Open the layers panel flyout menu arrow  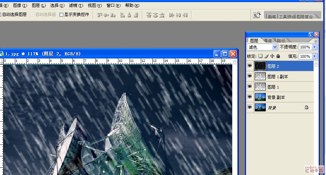316,41
